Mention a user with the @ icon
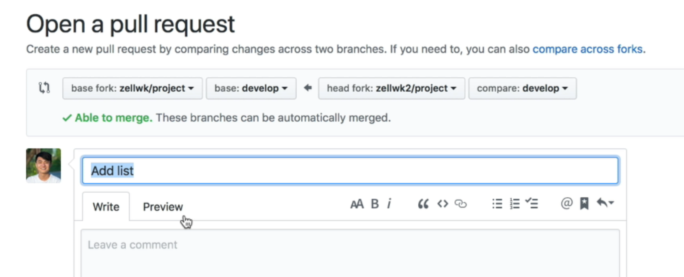 click(x=567, y=204)
